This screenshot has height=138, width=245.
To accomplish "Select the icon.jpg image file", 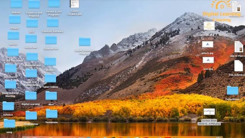I will point(208,60).
